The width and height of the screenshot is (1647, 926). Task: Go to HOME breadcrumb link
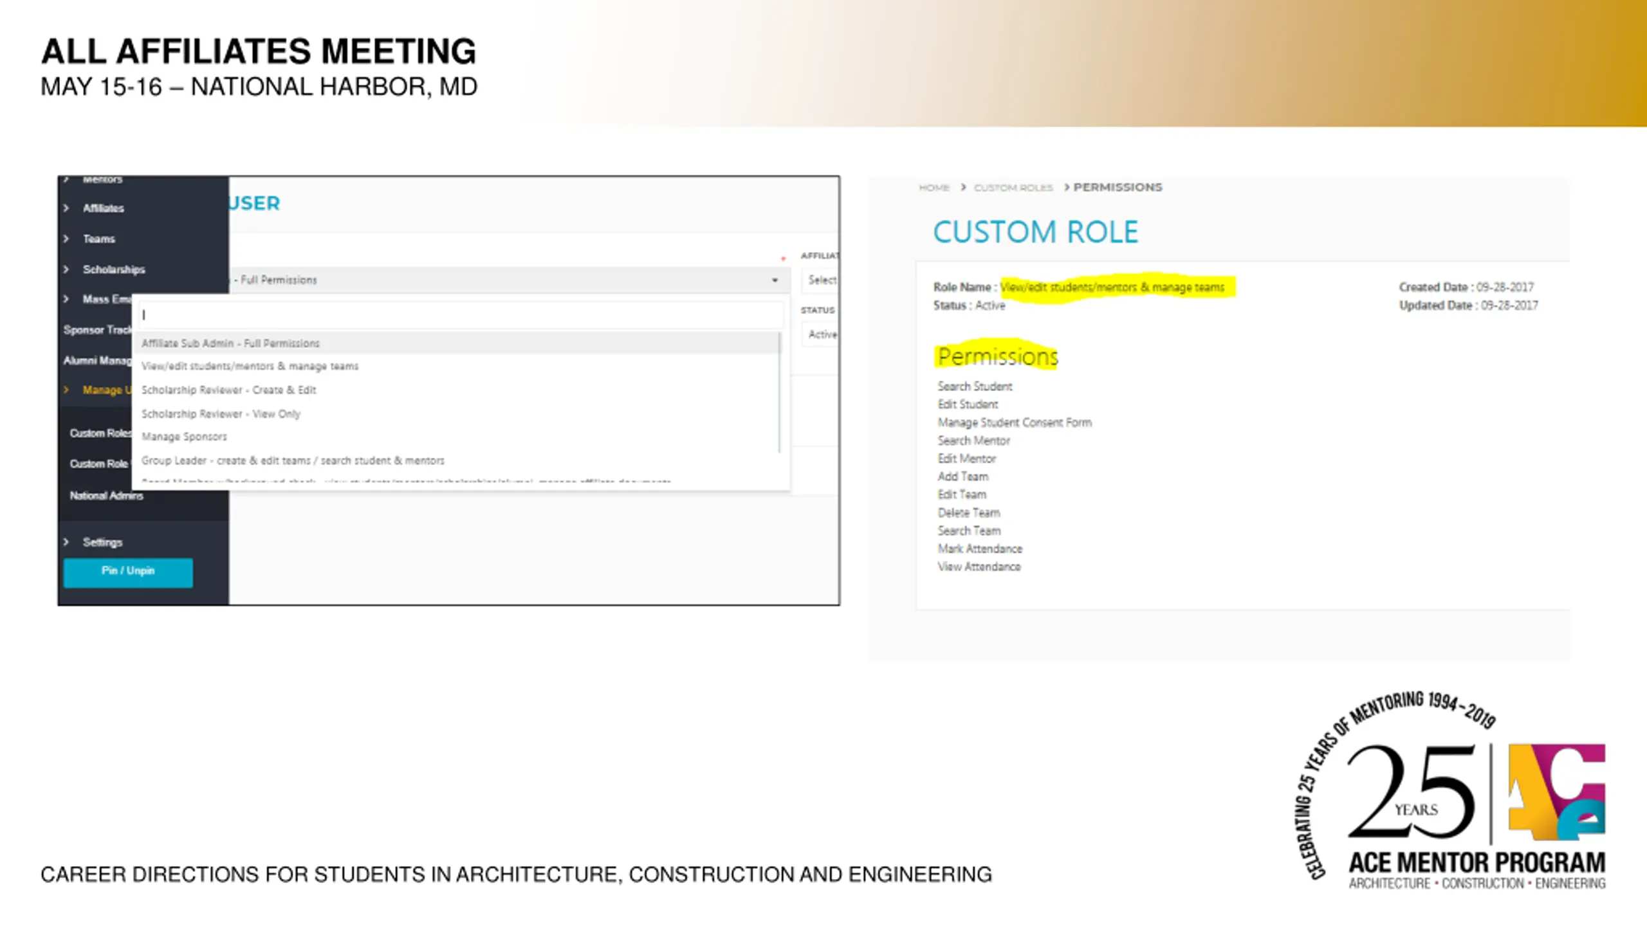point(934,188)
